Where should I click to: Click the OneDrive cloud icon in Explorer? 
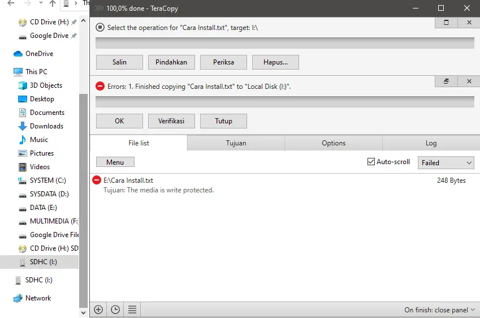point(18,54)
